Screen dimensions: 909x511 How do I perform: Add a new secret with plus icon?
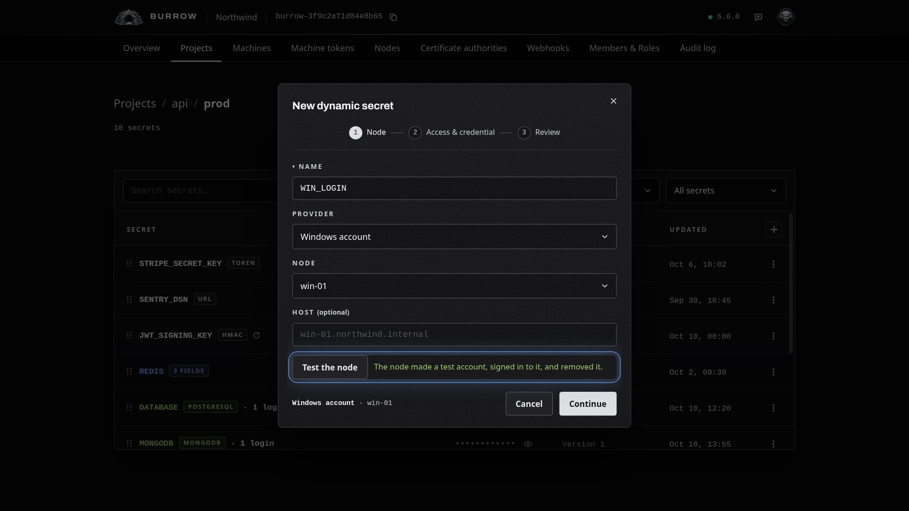pos(774,229)
